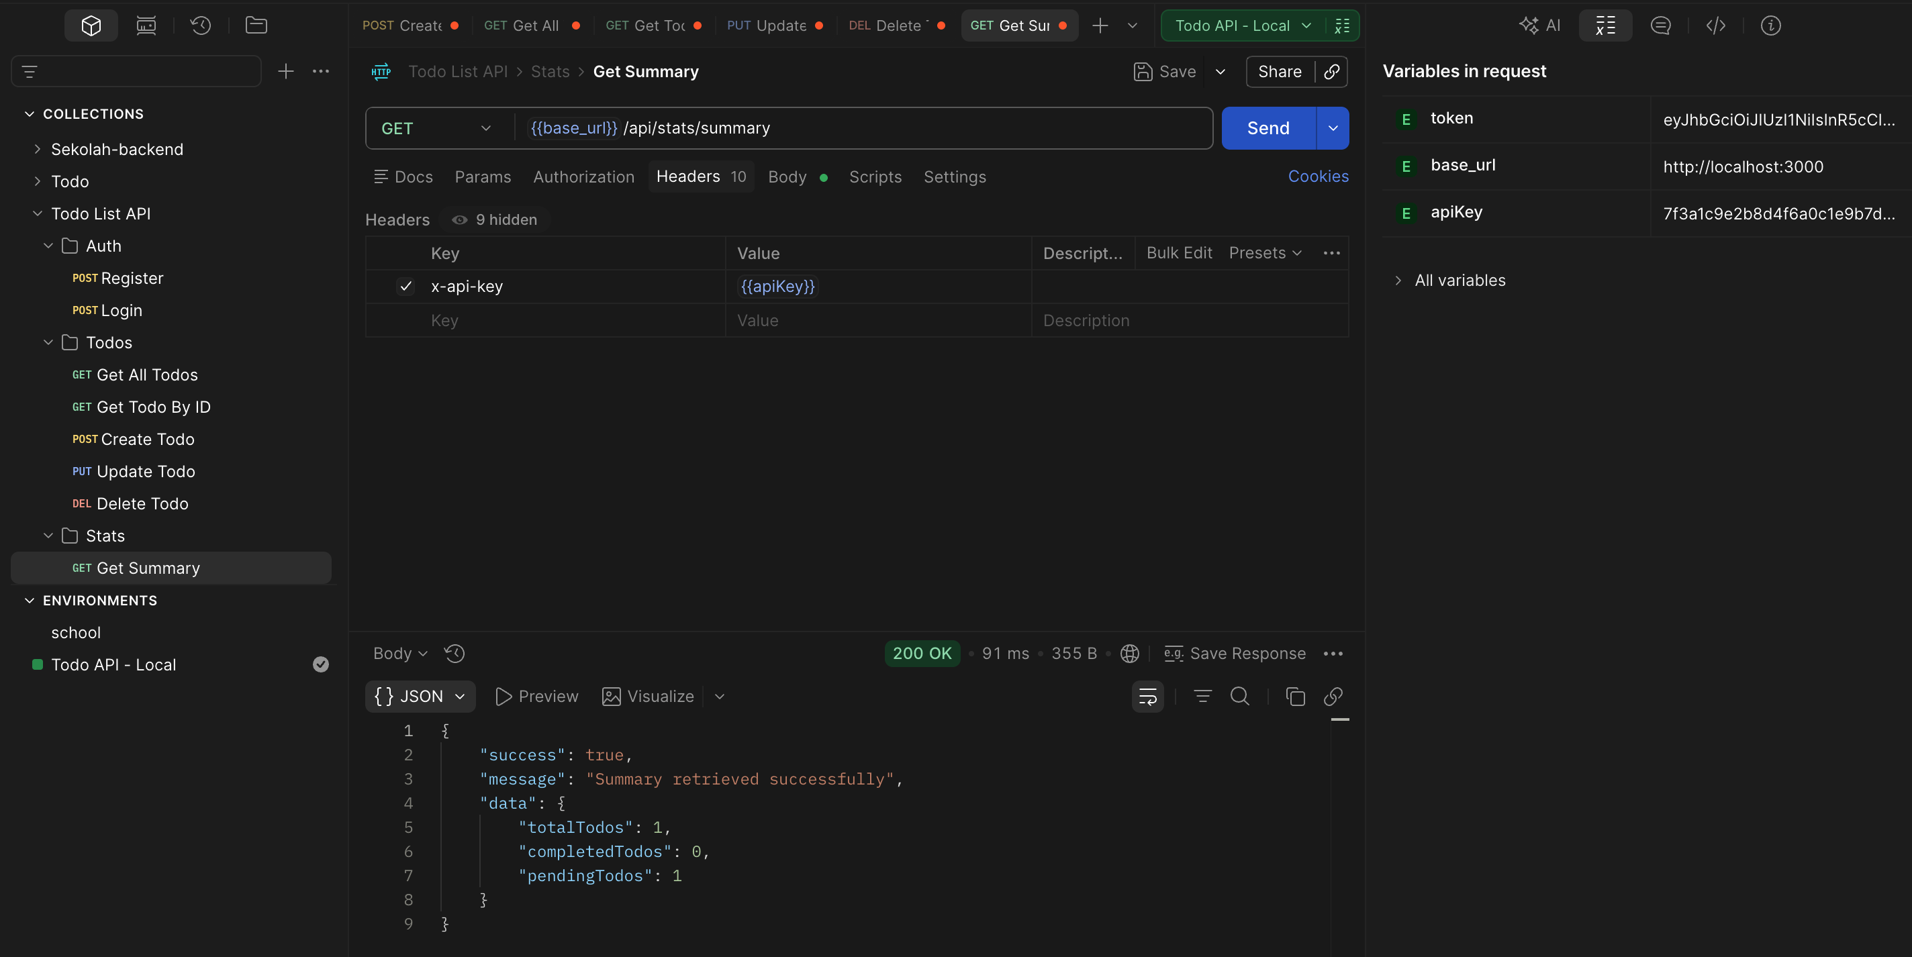Open the Visualize options chevron
Image resolution: width=1912 pixels, height=957 pixels.
(x=719, y=696)
